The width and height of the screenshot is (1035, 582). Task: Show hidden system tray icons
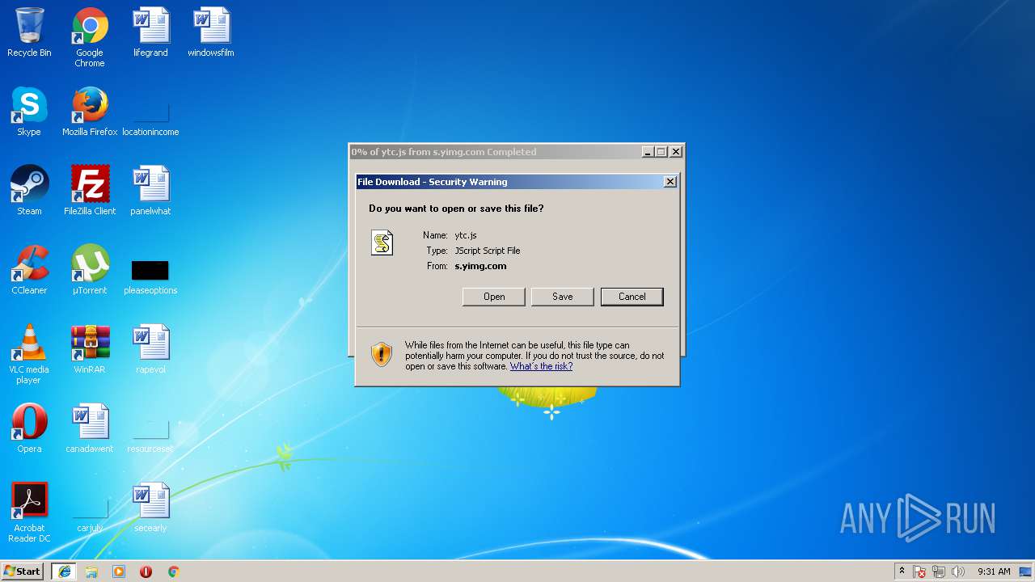click(902, 571)
